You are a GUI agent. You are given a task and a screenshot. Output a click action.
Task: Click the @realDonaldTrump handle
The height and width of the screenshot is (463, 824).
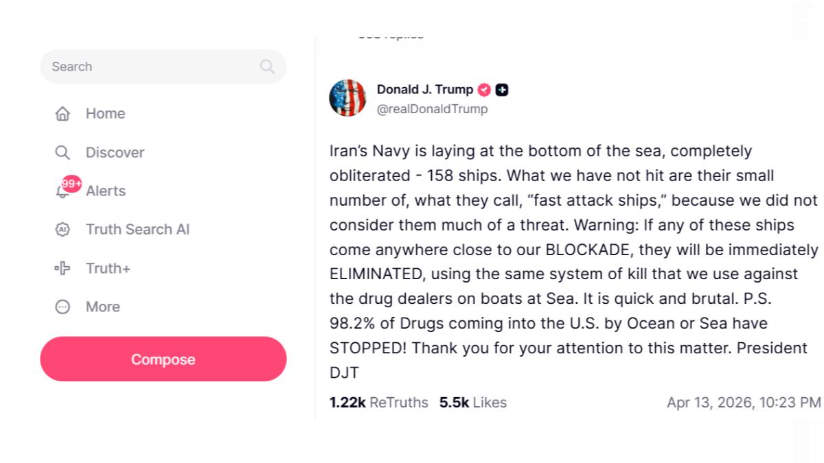(x=432, y=109)
